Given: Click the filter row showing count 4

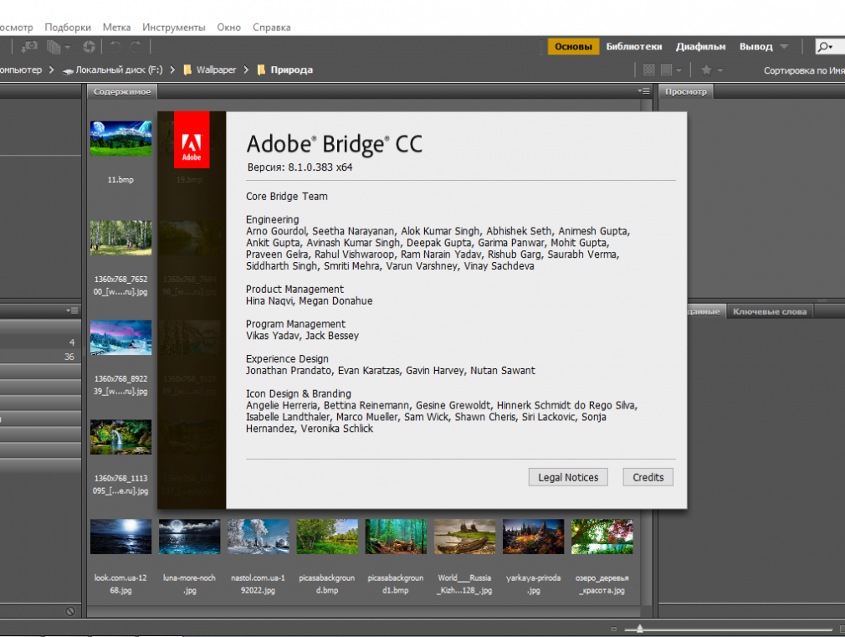Looking at the screenshot, I should [x=40, y=342].
